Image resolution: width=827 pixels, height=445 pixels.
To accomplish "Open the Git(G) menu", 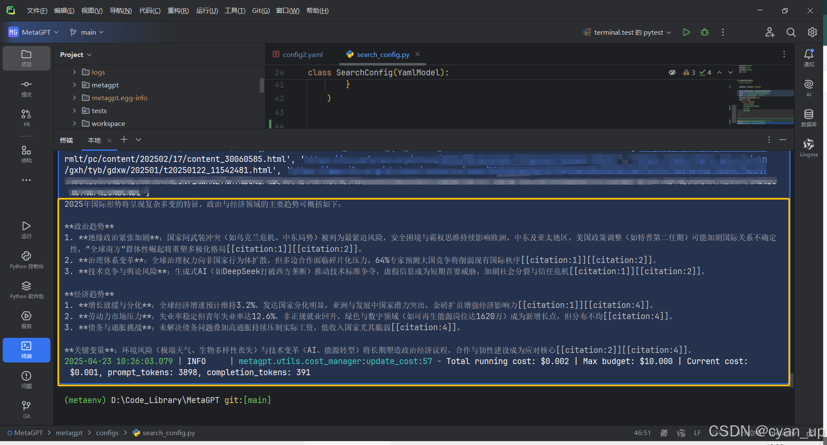I will [261, 11].
